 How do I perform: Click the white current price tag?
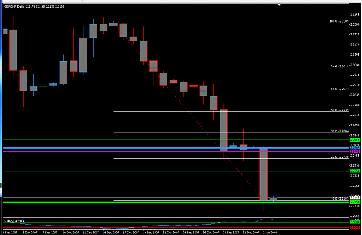(x=355, y=197)
